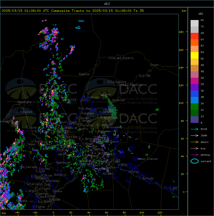Click the 'E_1-736' map label
This screenshot has height=216, width=214.
[x=145, y=76]
